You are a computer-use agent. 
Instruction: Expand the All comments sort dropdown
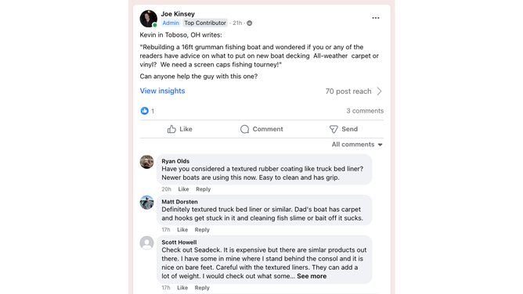357,145
